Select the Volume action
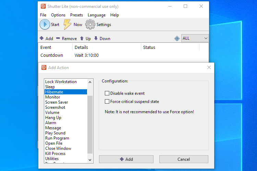This screenshot has width=257, height=171. pyautogui.click(x=66, y=113)
